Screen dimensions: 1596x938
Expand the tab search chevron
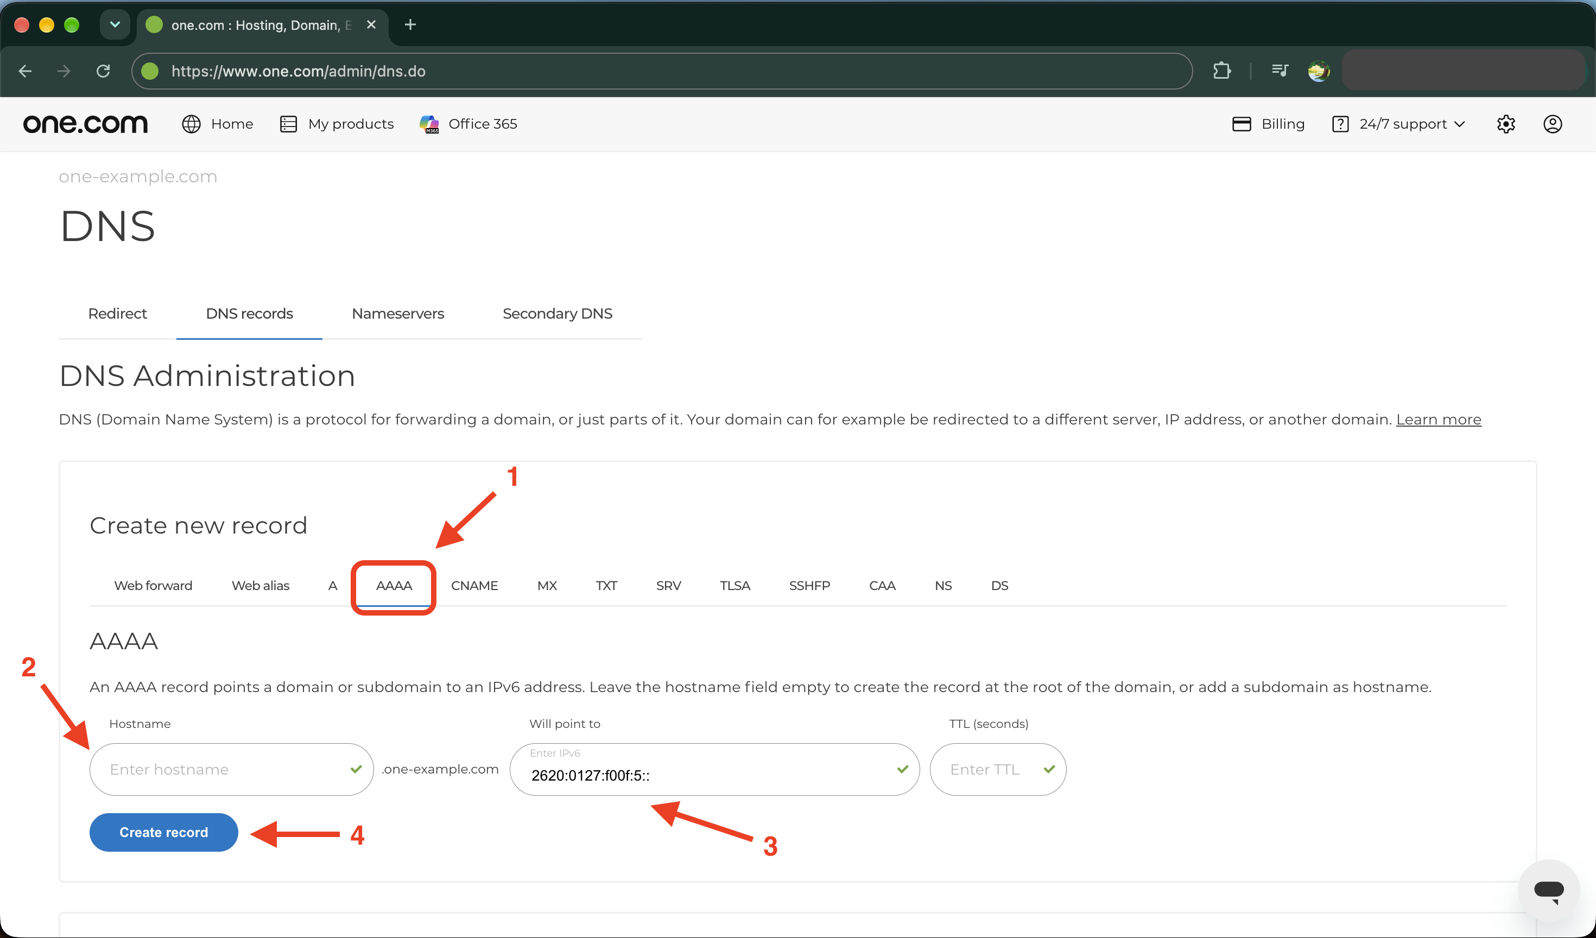(x=115, y=25)
